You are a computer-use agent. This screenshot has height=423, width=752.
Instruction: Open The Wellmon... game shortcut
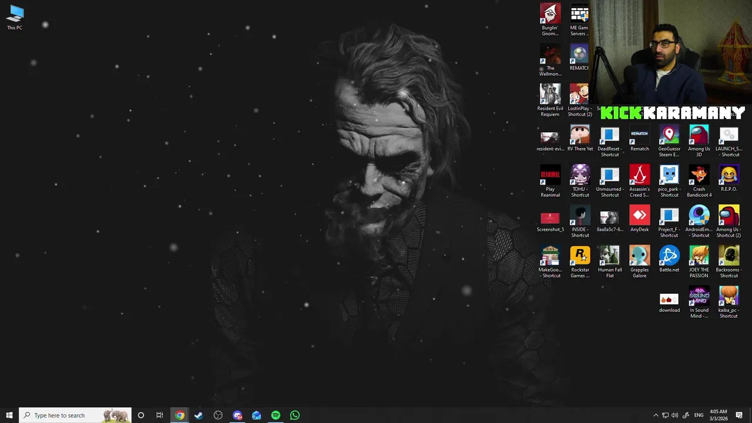pos(550,61)
